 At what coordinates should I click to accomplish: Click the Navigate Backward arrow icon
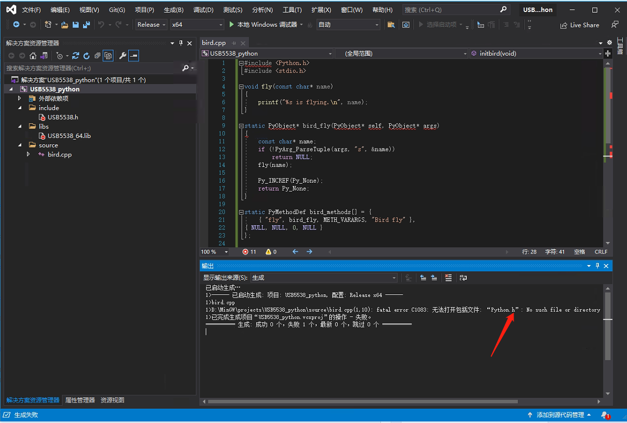[x=16, y=24]
